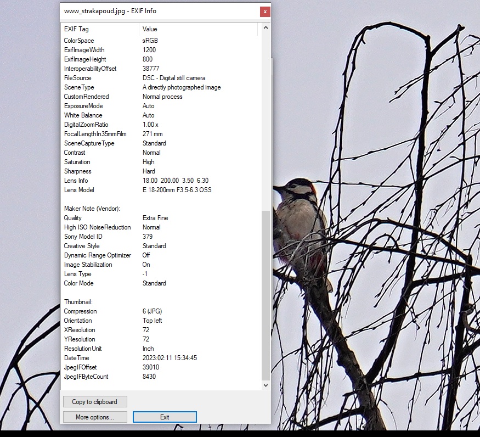This screenshot has height=437, width=480.
Task: Sort by the EXIF Tag column header
Action: [100, 29]
